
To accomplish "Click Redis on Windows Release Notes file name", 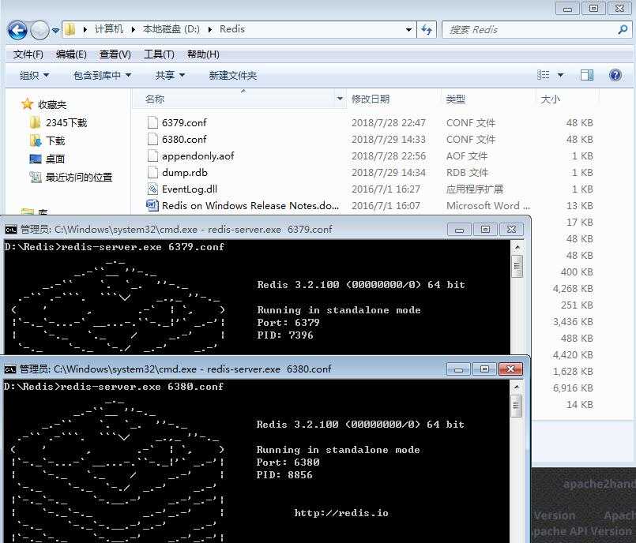I will (250, 206).
